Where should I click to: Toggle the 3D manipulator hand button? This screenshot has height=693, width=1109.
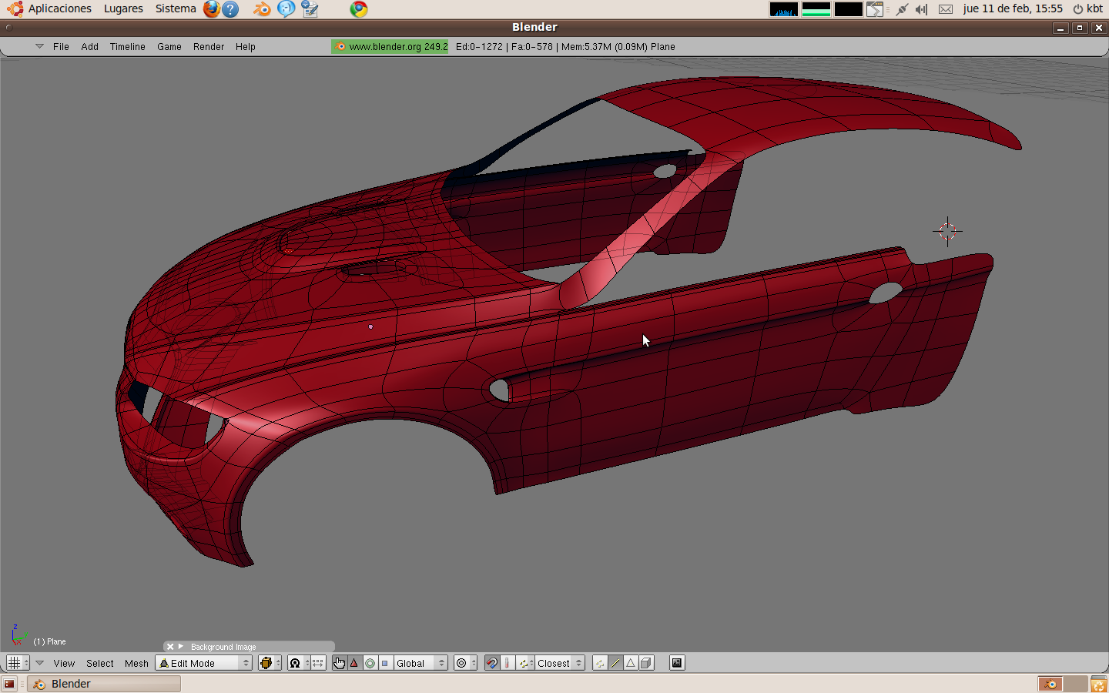point(339,663)
